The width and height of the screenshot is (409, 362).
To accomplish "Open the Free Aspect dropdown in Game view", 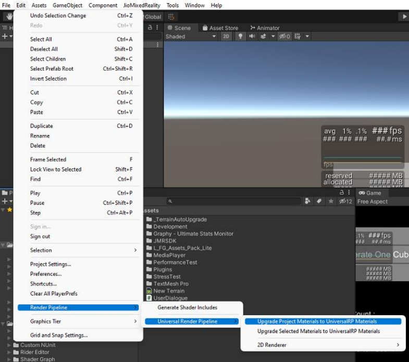I will tap(371, 202).
